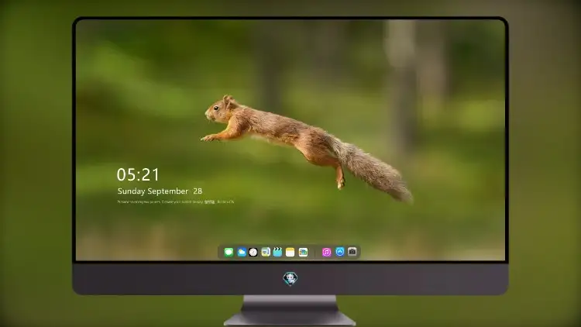Open the Weather app in dock
581x327 pixels.
pyautogui.click(x=241, y=252)
